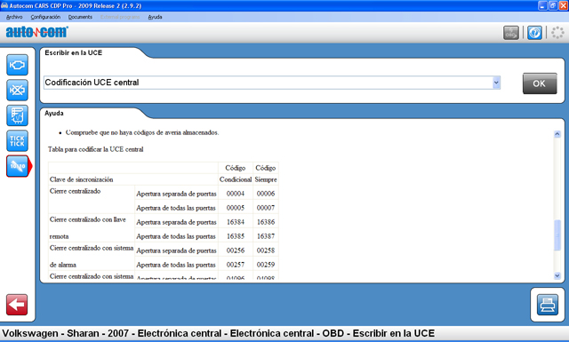Open the blue information icon in toolbar

(534, 33)
